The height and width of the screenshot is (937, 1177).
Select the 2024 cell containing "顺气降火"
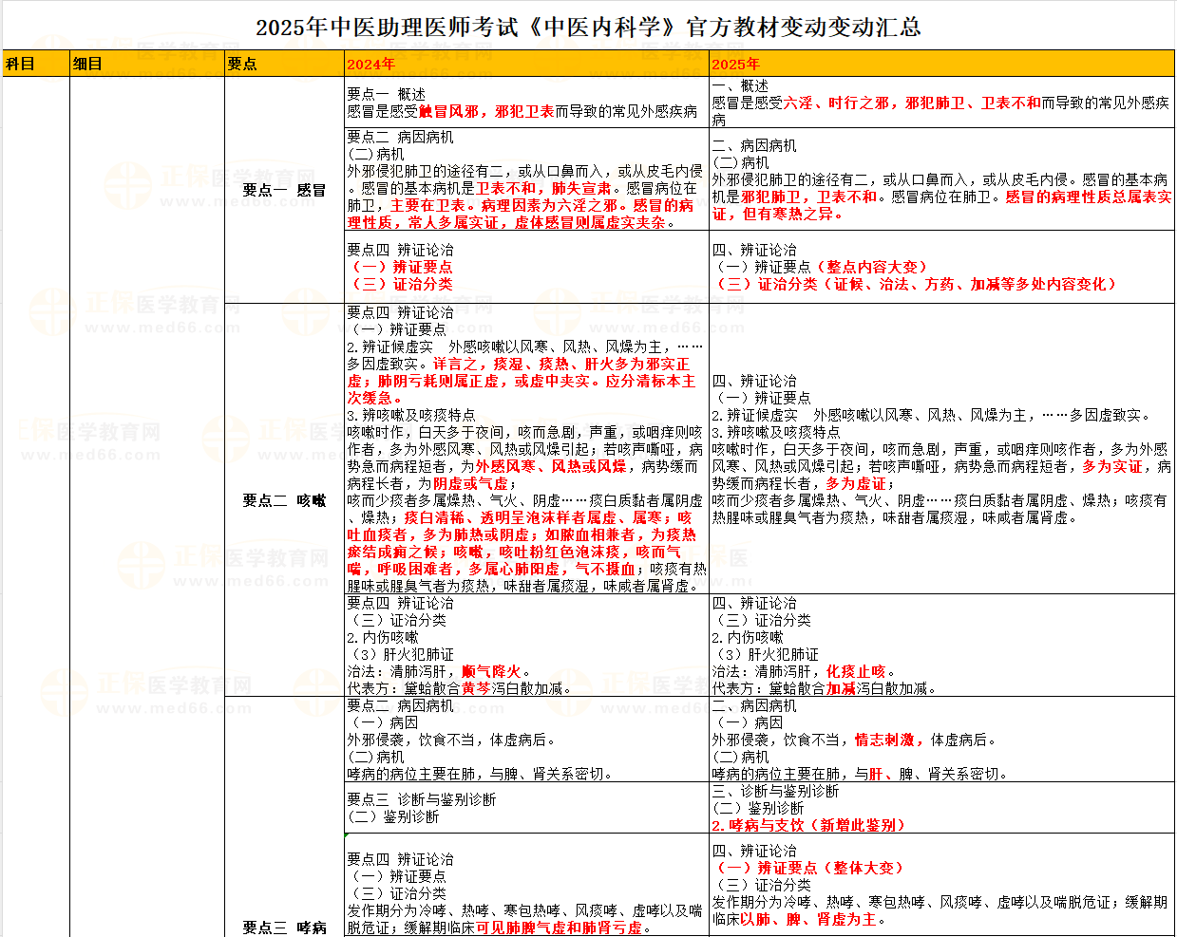click(x=525, y=646)
